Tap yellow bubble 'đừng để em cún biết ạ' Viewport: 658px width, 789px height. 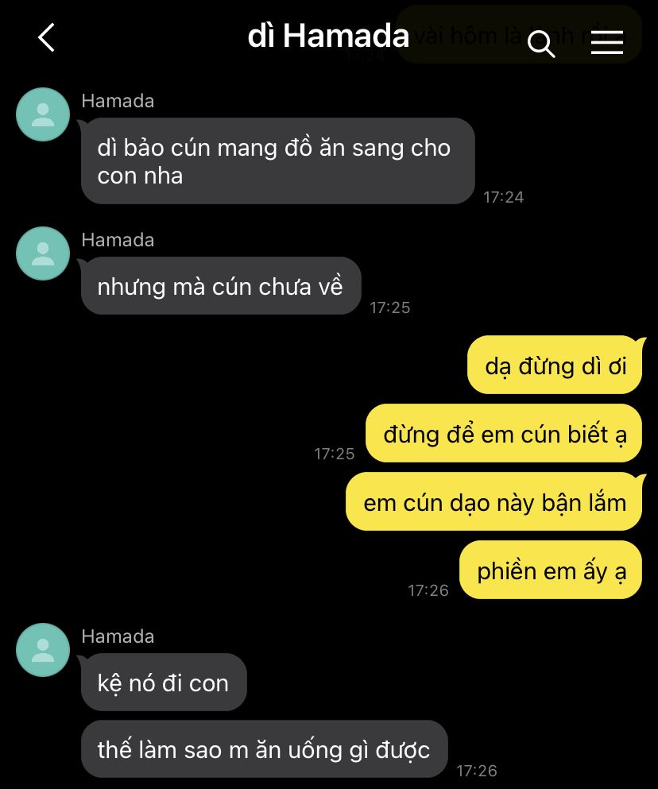click(504, 433)
